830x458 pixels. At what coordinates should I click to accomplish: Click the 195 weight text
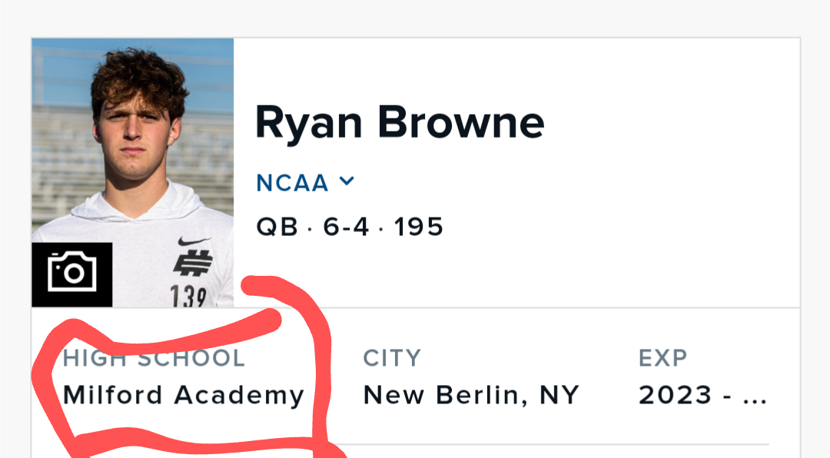pos(419,227)
